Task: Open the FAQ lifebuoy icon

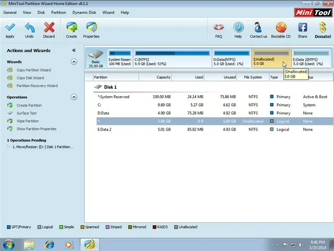Action: [x=219, y=30]
